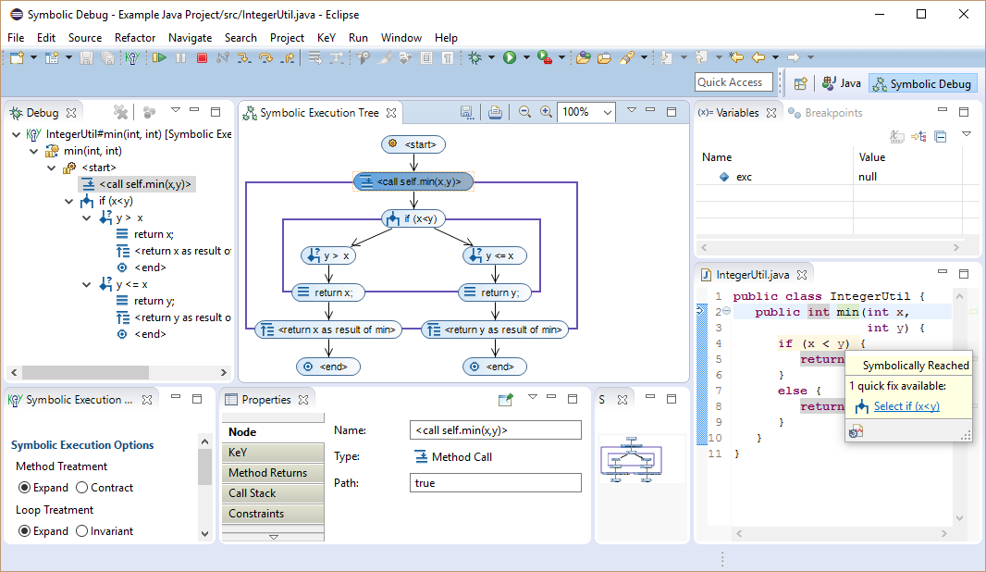This screenshot has width=986, height=572.
Task: Click the green Run launch toolbar icon
Action: (x=510, y=58)
